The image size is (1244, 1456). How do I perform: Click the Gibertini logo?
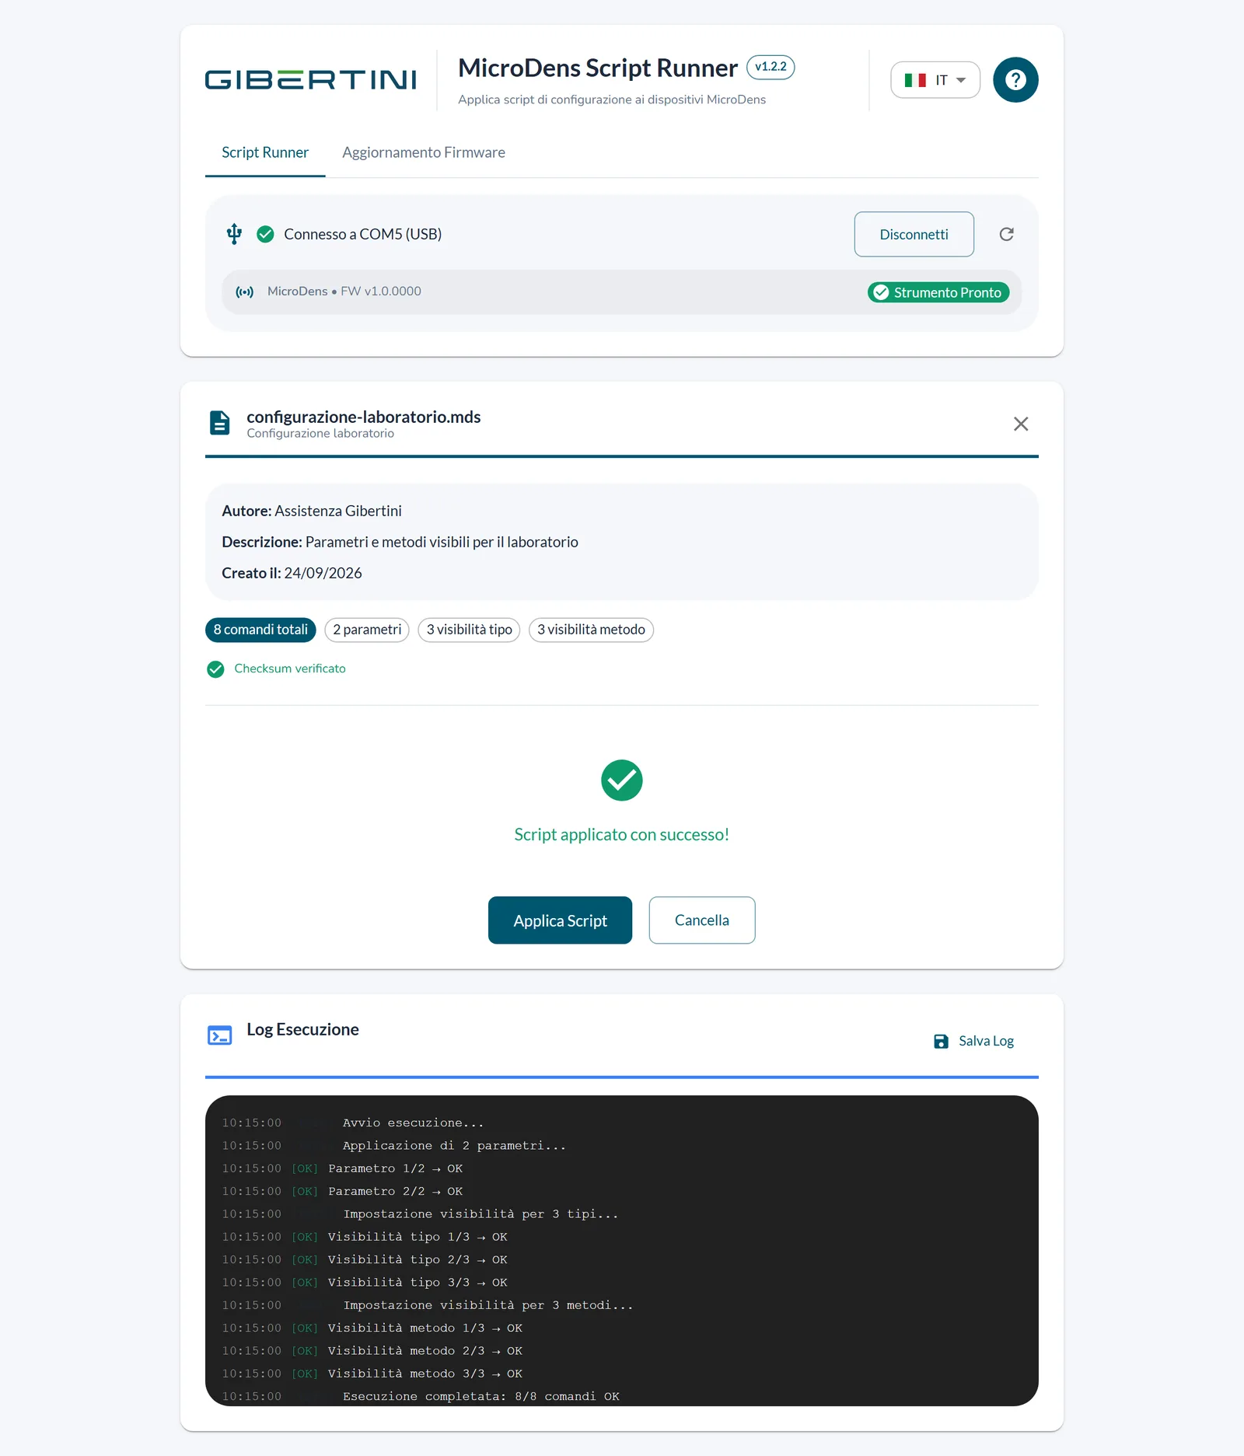[311, 80]
